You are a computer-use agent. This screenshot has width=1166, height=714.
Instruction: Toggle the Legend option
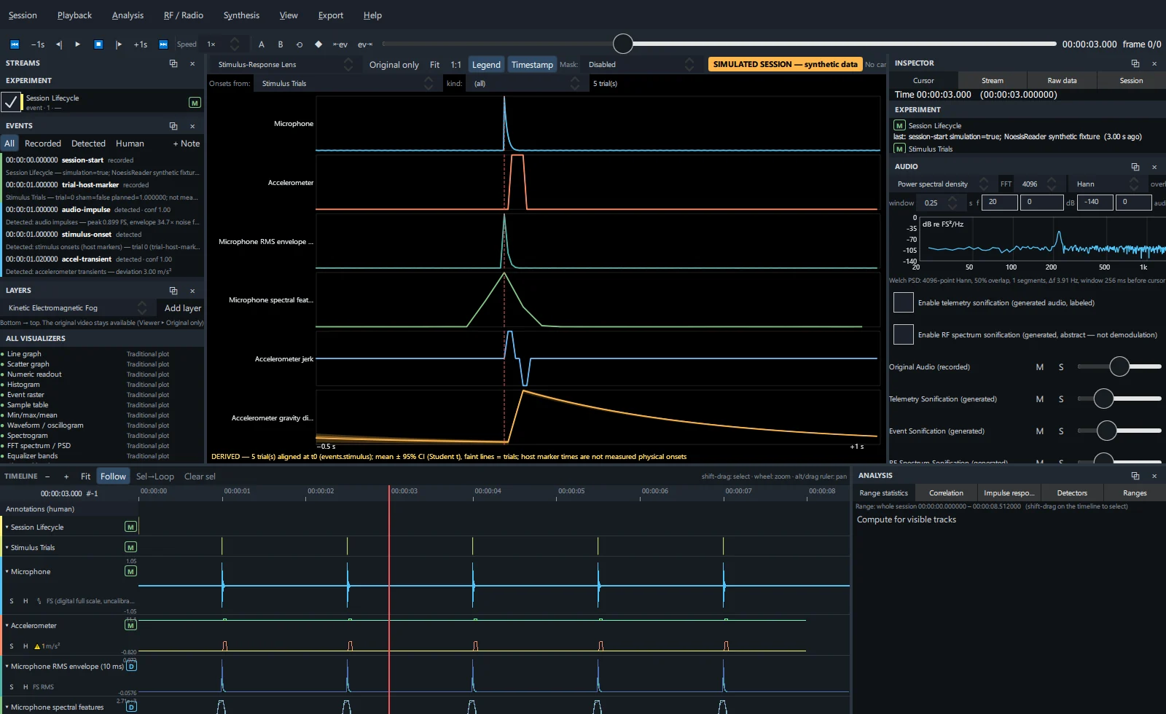tap(486, 65)
